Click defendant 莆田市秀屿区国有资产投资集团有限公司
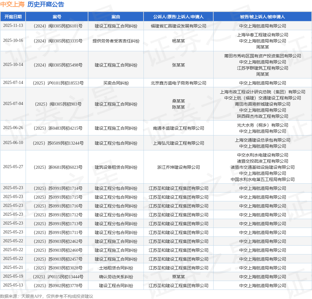The height and width of the screenshot is (299, 312). (x=262, y=56)
